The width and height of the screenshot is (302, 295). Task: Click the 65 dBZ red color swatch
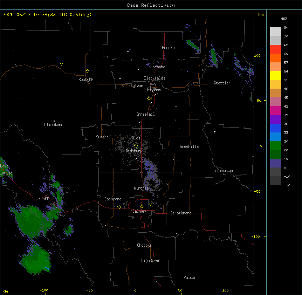pos(275,49)
